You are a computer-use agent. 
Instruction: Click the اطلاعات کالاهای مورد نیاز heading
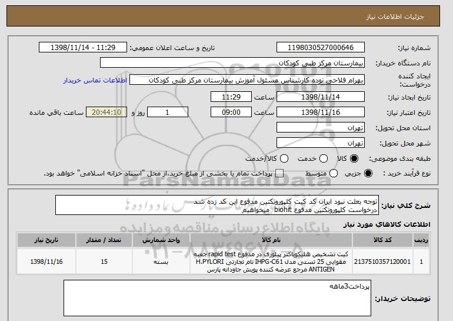tap(387, 224)
